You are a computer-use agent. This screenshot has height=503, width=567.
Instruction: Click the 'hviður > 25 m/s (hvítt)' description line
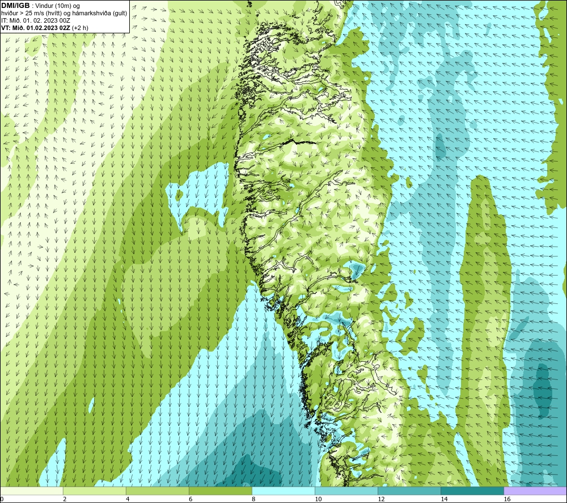click(64, 14)
